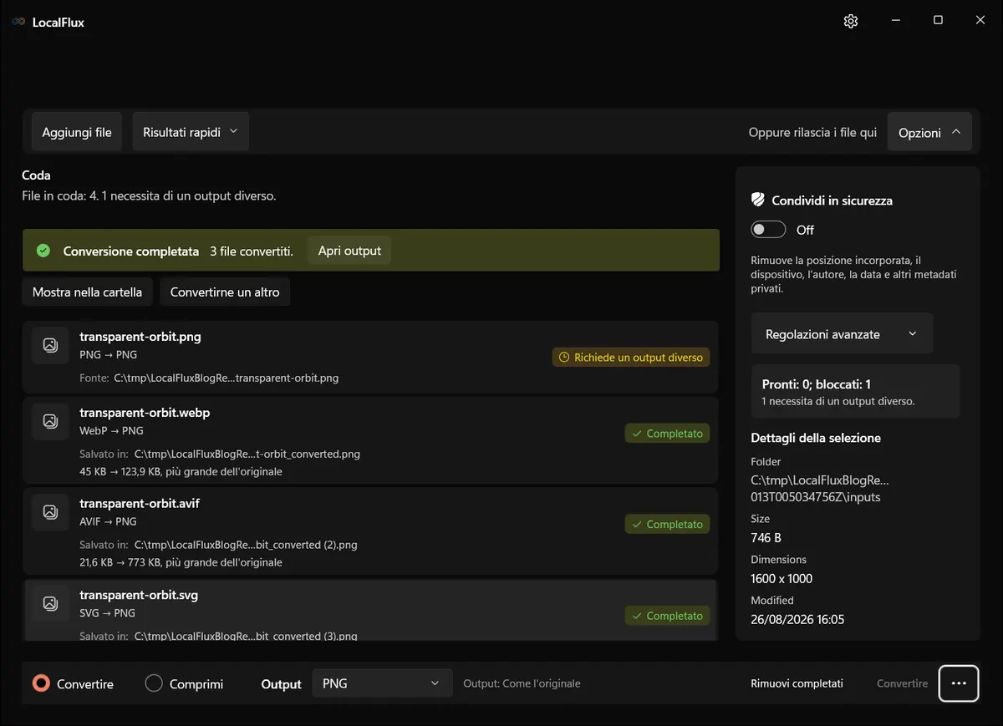The height and width of the screenshot is (726, 1003).
Task: Click Mostra nella cartella
Action: 87,292
